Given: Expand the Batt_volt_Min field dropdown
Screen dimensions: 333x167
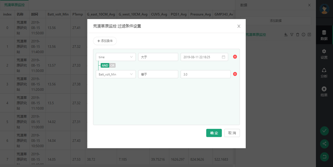Looking at the screenshot, I should click(116, 74).
